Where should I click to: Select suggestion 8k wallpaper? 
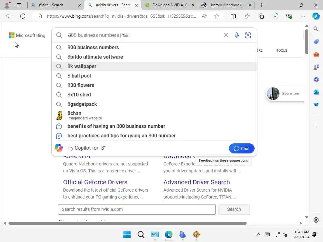tap(154, 66)
